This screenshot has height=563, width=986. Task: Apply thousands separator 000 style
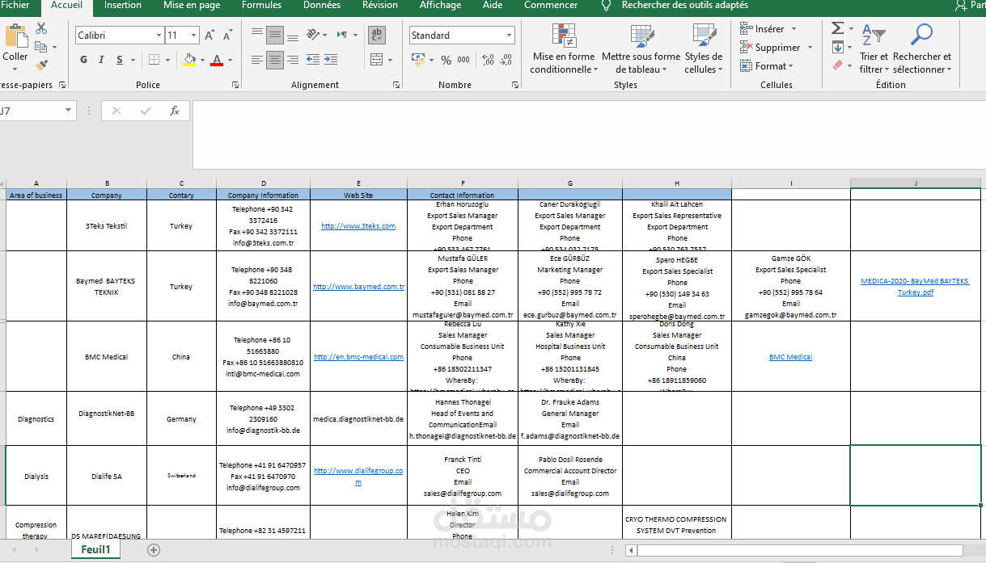point(464,60)
